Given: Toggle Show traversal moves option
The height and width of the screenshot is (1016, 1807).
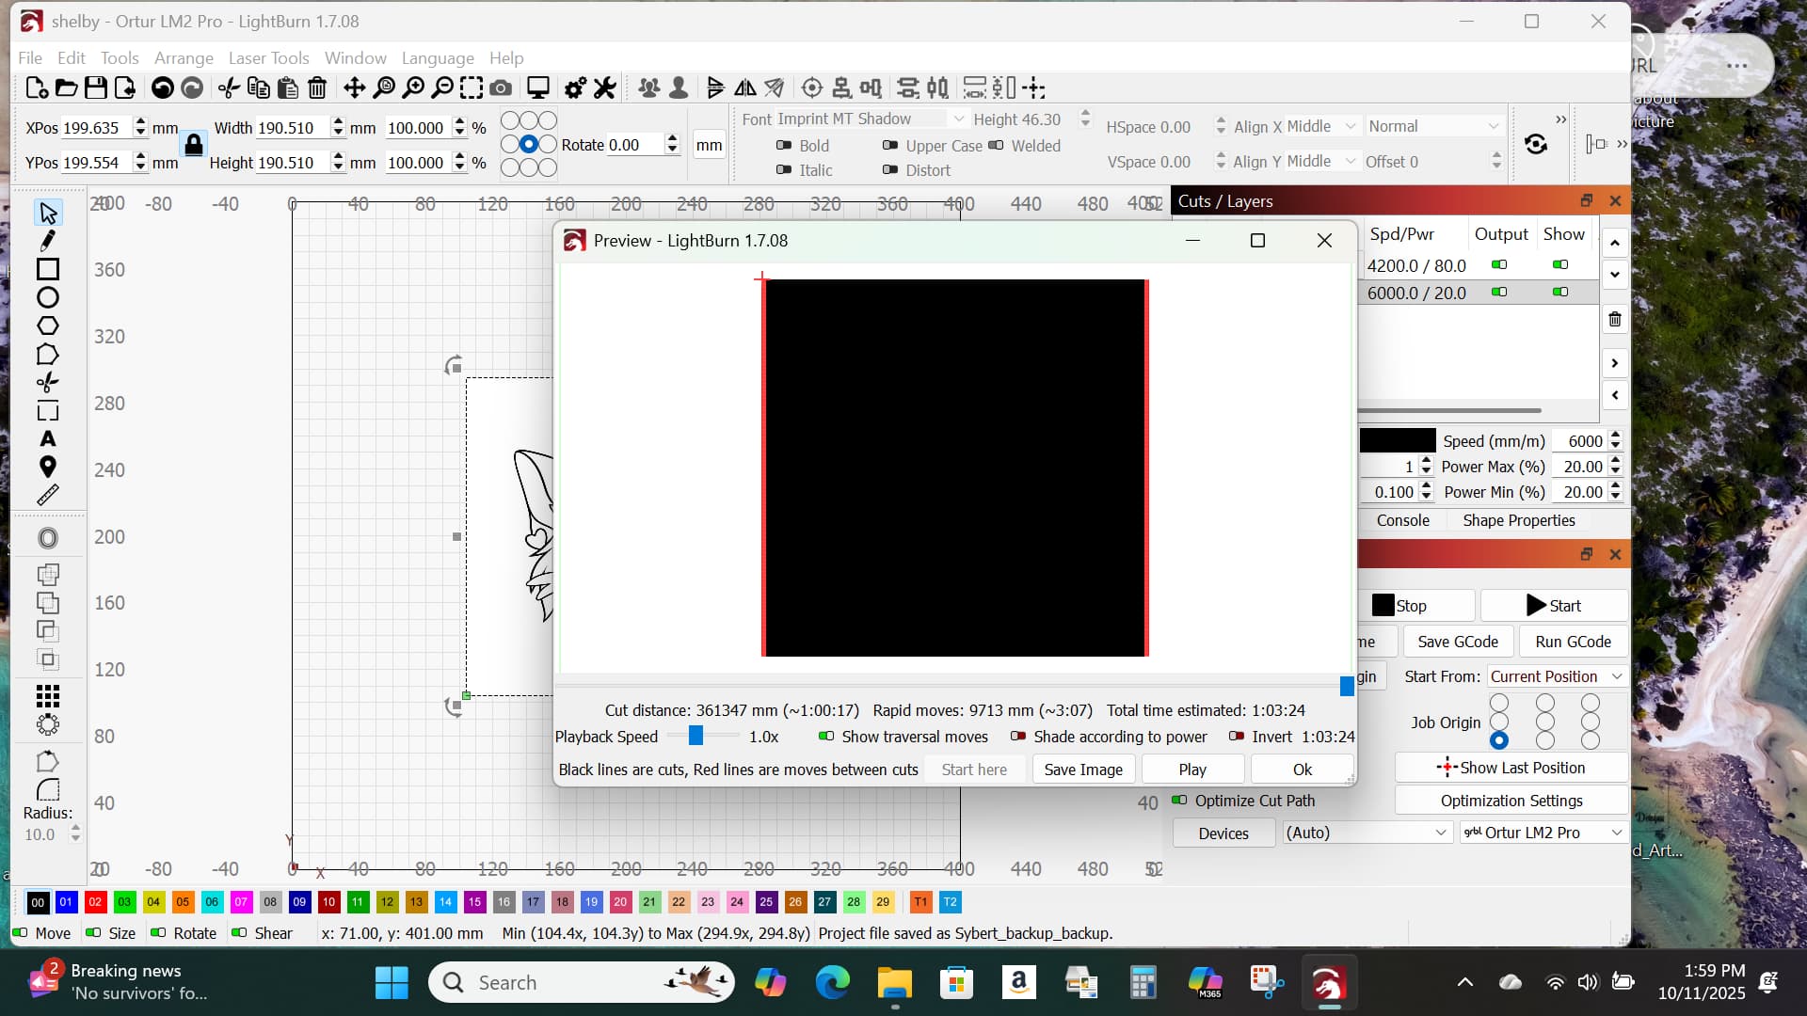Looking at the screenshot, I should [x=826, y=737].
